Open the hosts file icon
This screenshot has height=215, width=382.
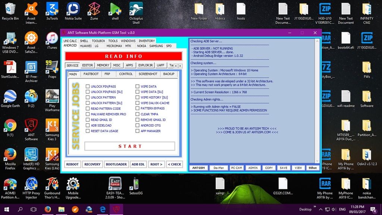(x=241, y=12)
